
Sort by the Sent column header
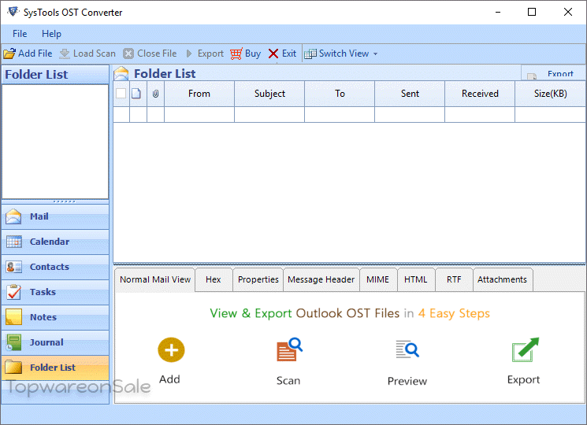pyautogui.click(x=410, y=94)
